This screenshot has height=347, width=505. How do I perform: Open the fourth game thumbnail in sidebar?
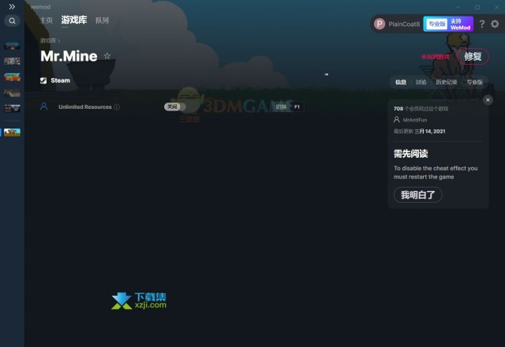(12, 93)
